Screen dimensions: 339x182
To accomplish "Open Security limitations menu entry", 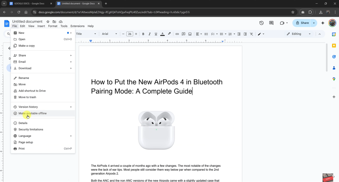I will coord(43,129).
